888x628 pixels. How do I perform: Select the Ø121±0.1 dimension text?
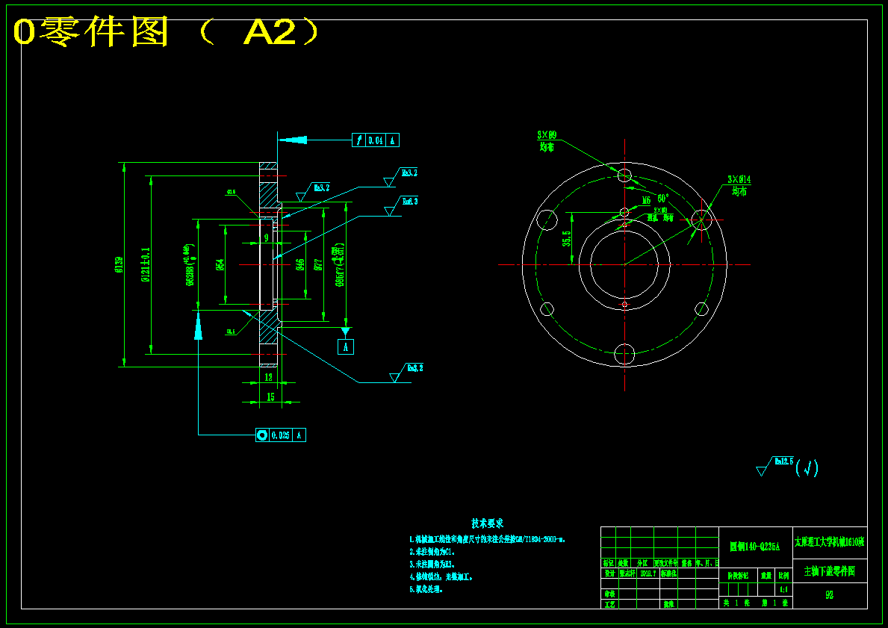click(146, 264)
